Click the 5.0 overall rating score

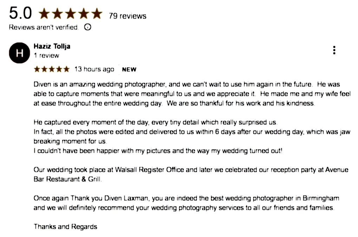[x=20, y=13]
